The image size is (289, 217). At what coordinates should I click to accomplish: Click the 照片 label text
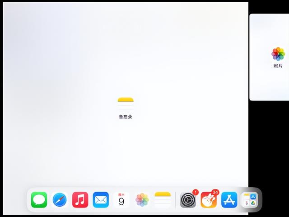tap(278, 66)
